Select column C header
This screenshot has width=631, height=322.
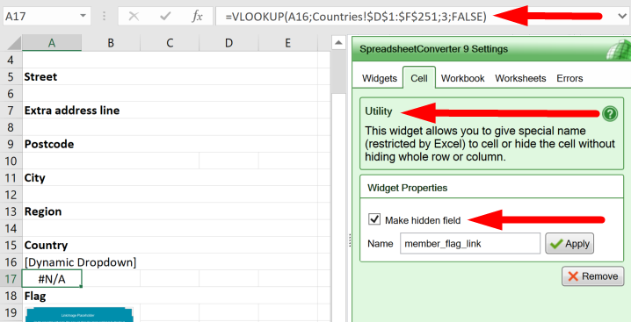(170, 43)
